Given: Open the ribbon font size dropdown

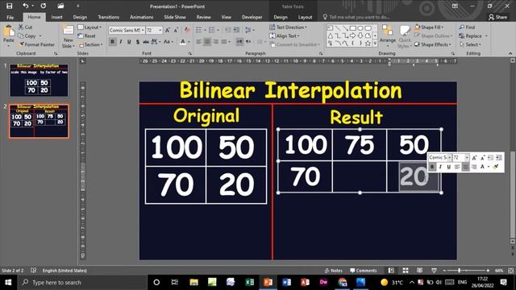Looking at the screenshot, I should (160, 31).
